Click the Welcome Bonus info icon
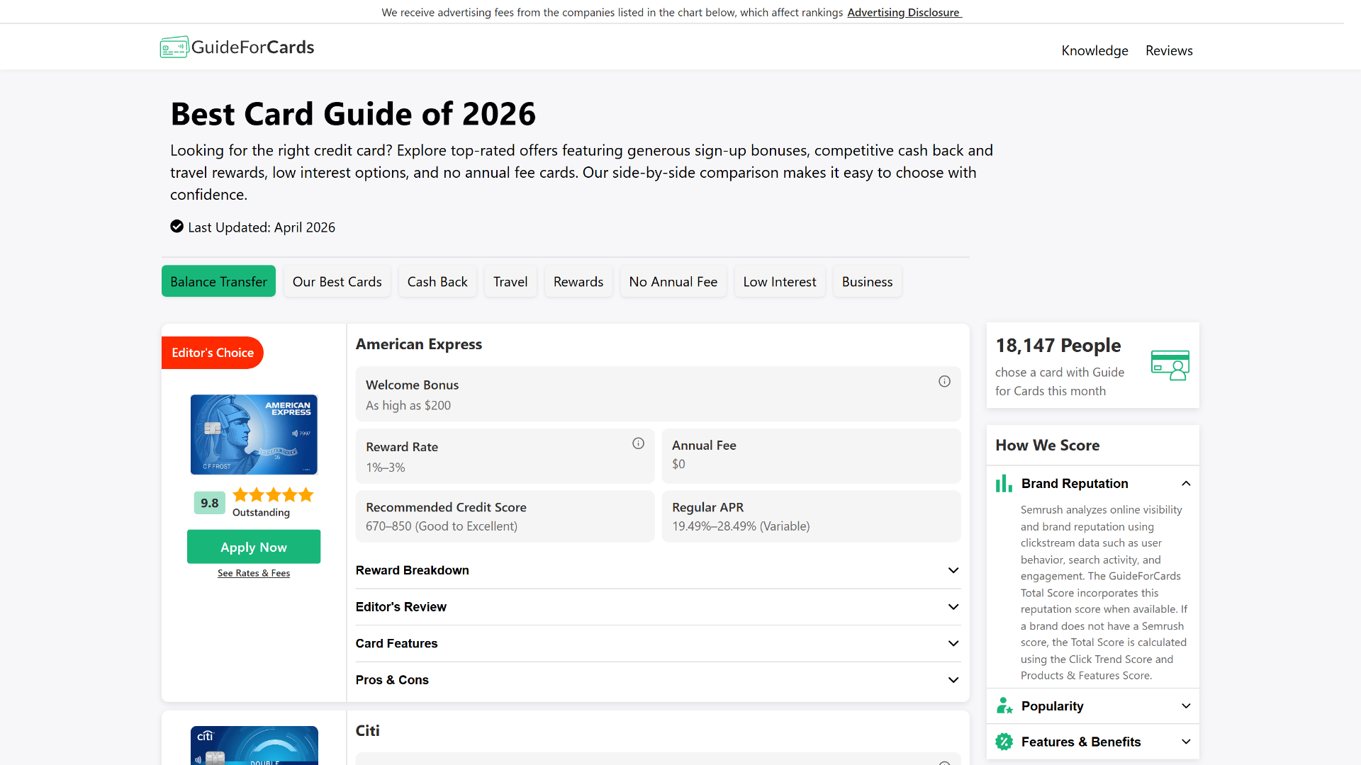The height and width of the screenshot is (765, 1361). click(944, 382)
